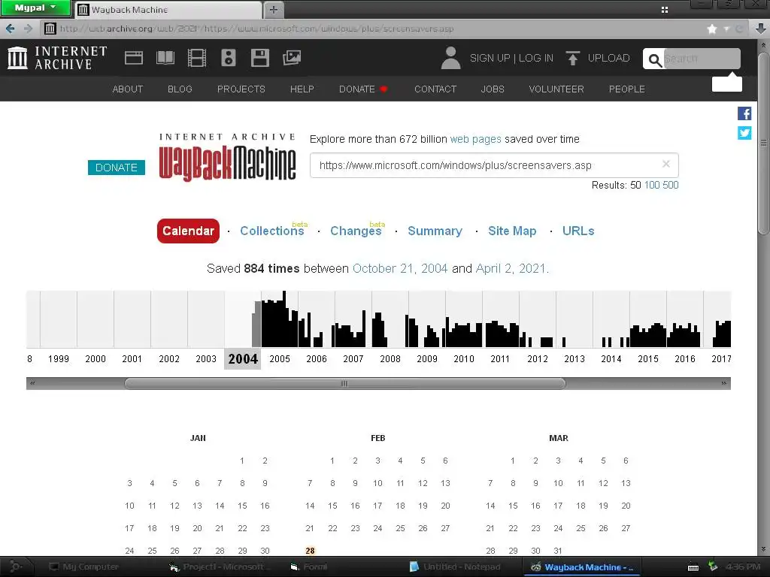Open the PEOPLE menu item

[627, 89]
